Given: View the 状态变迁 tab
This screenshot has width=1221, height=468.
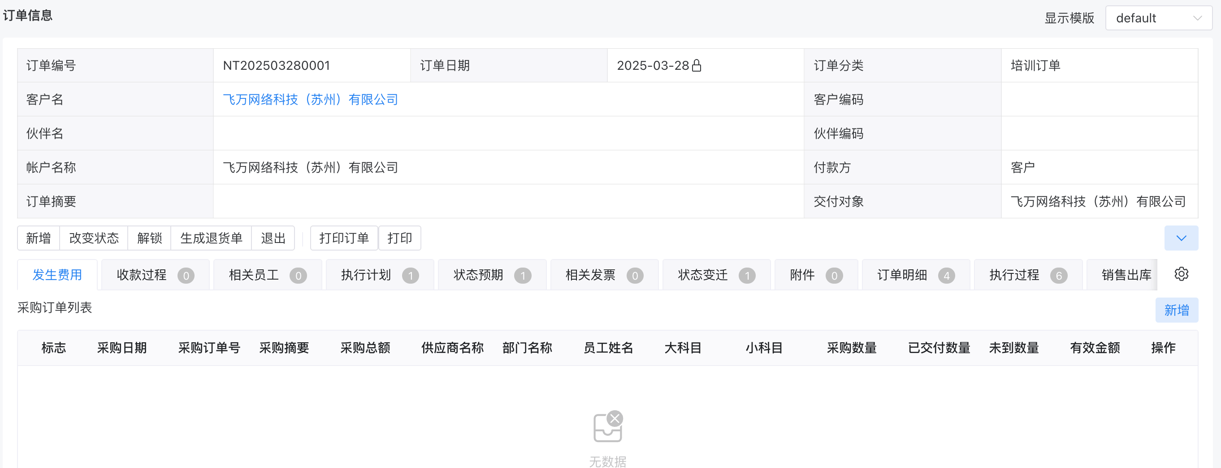Looking at the screenshot, I should tap(716, 275).
